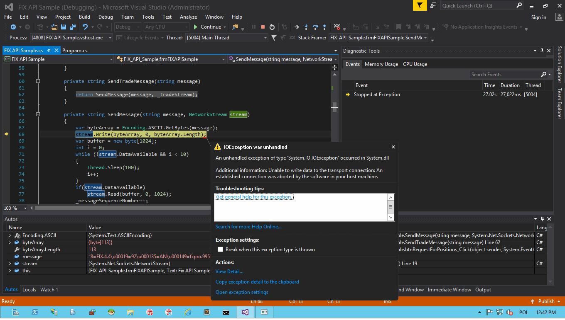Screen dimensions: 565x320
Task: Restart the debugging session icon
Action: click(272, 27)
